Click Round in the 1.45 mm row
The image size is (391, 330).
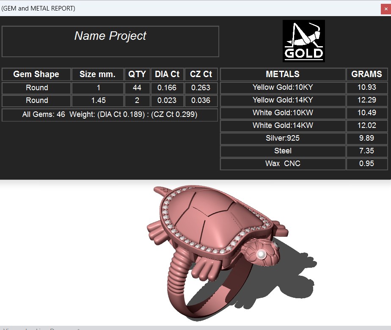(x=36, y=100)
